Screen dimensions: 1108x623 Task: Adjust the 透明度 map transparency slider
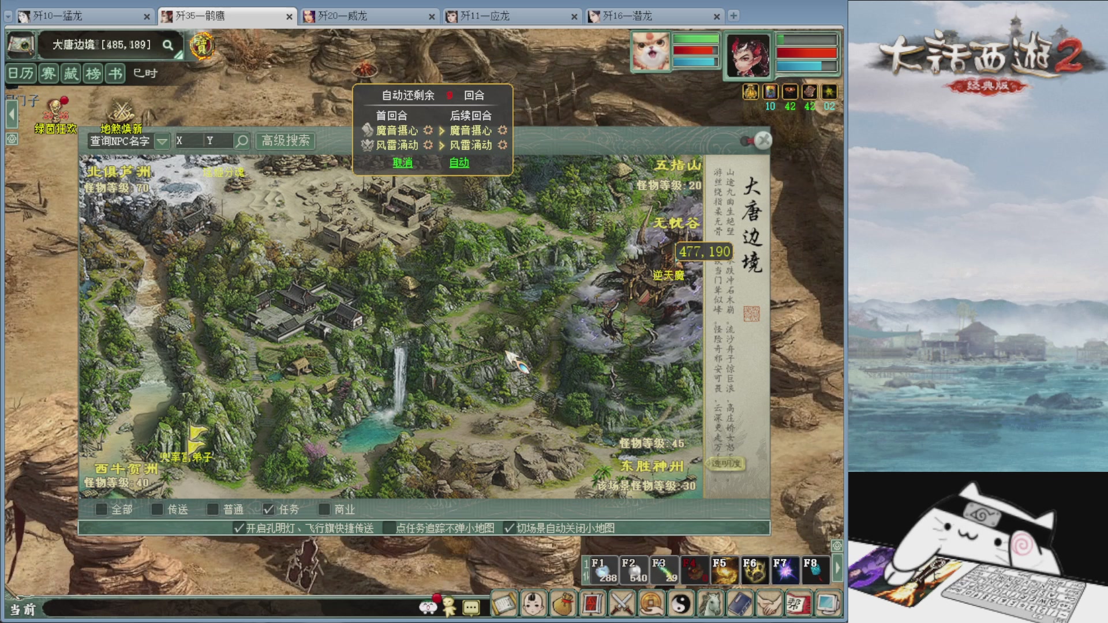pos(726,463)
